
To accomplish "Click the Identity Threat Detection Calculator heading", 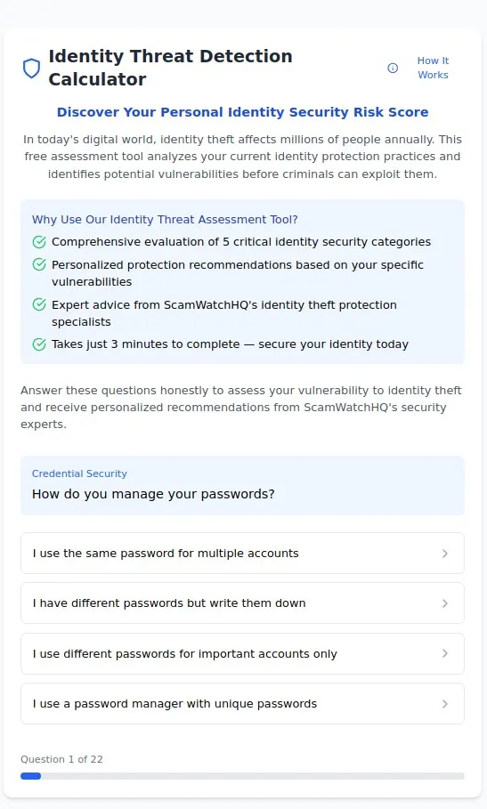I will click(170, 68).
